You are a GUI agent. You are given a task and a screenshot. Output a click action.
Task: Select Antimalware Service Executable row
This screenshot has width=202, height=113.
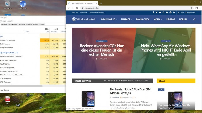coord(33,57)
